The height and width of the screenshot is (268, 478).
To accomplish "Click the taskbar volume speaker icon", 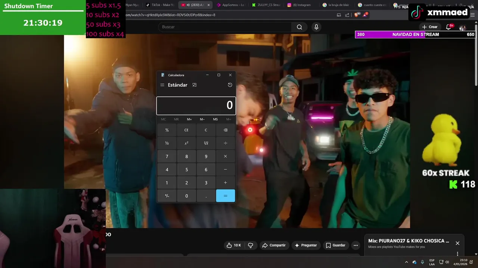I will (x=447, y=262).
